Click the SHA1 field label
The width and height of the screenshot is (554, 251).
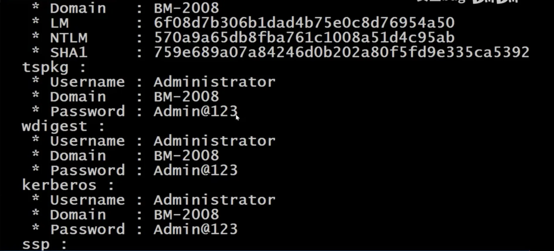[x=69, y=52]
